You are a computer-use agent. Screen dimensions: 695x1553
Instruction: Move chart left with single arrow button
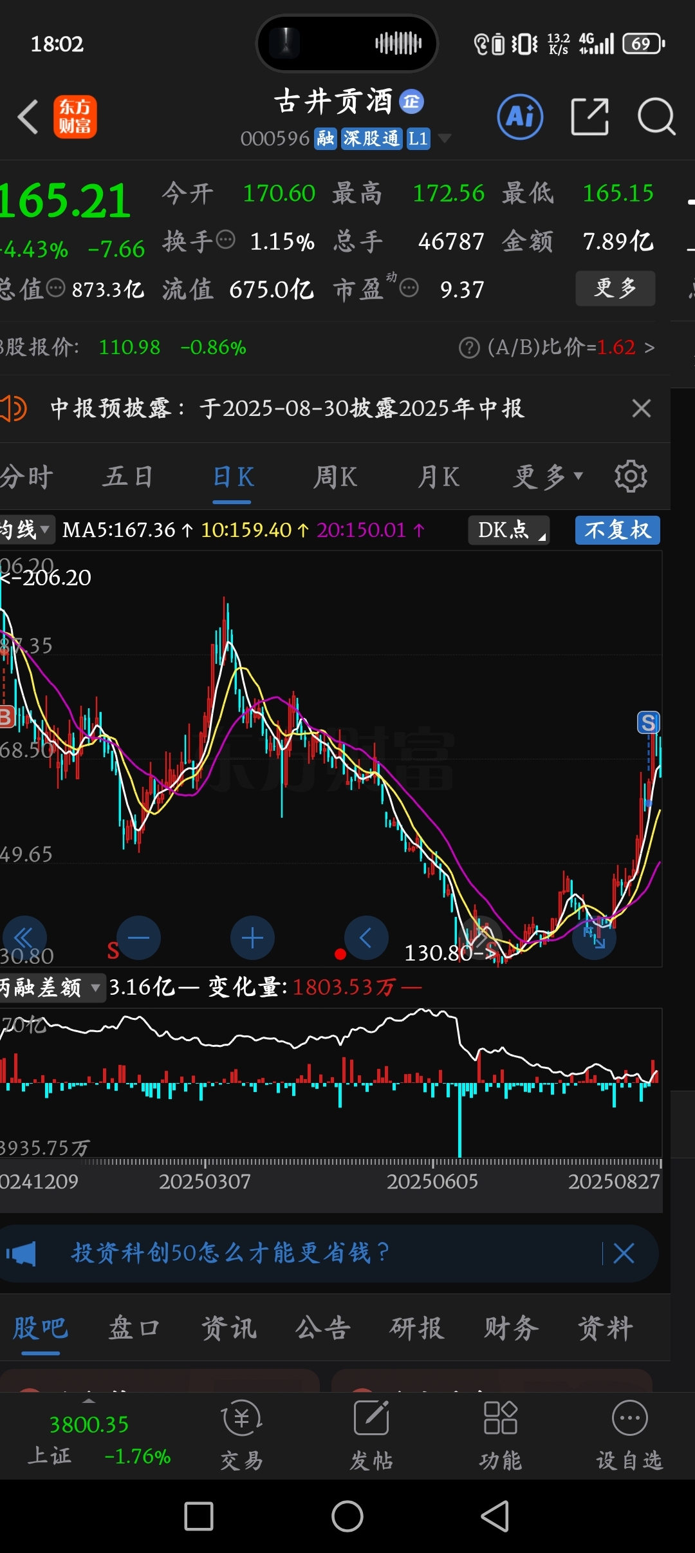[x=366, y=937]
